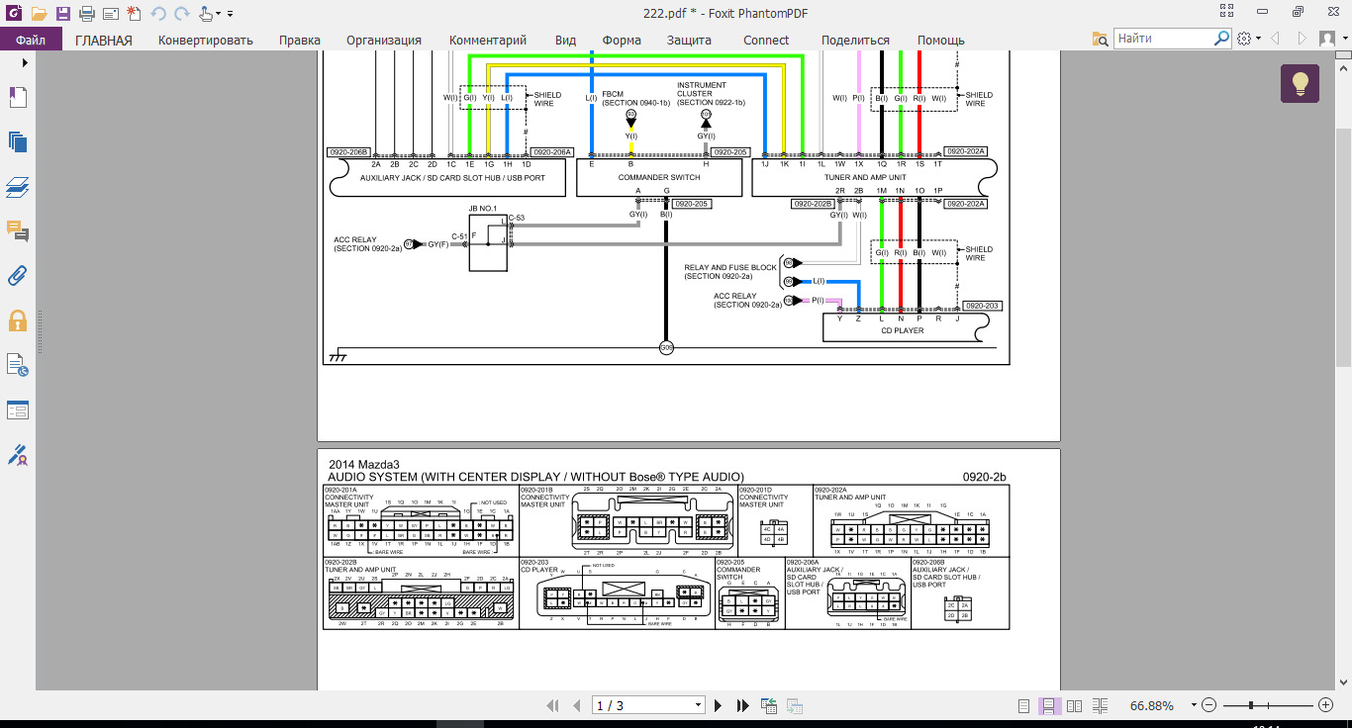Print the document via printer icon
Viewport: 1352px width, 728px height.
coord(86,14)
